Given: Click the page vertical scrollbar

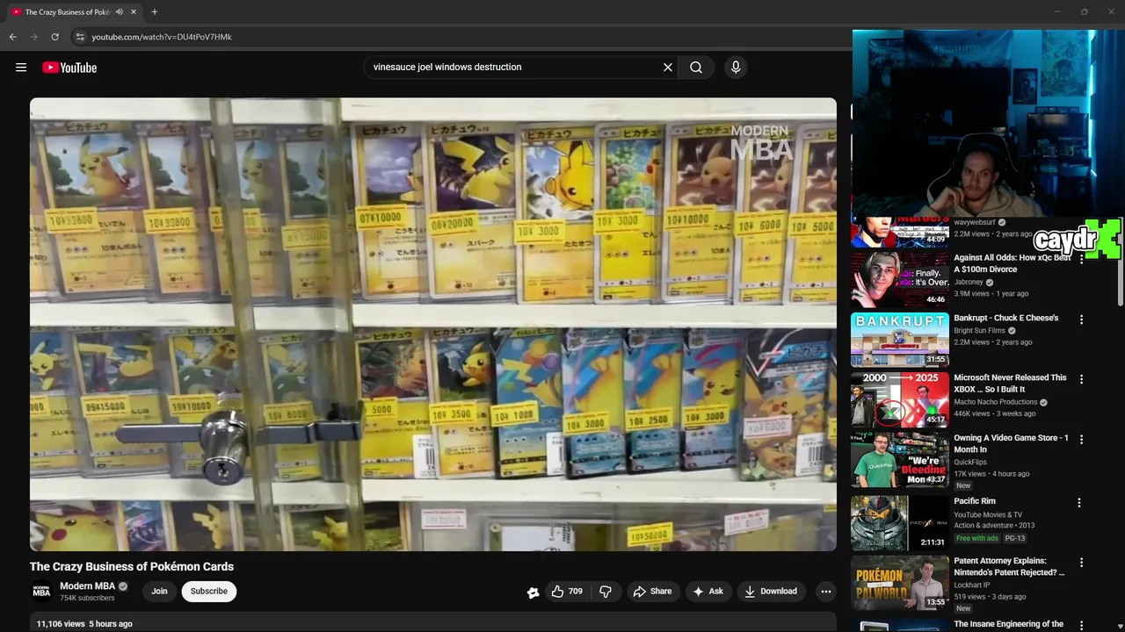Looking at the screenshot, I should coord(1122,263).
